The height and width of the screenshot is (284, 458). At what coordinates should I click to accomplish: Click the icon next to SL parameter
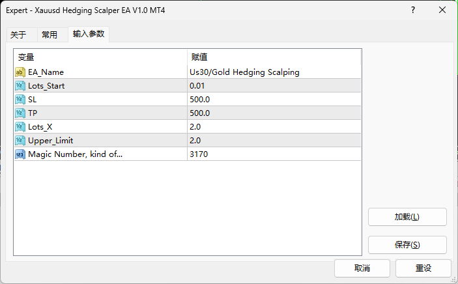(x=20, y=100)
